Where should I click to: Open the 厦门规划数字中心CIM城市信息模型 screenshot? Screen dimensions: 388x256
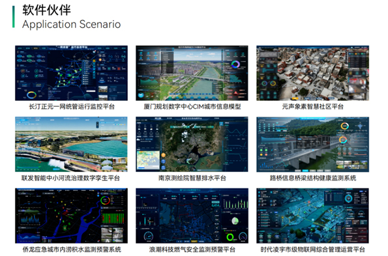pyautogui.click(x=192, y=73)
